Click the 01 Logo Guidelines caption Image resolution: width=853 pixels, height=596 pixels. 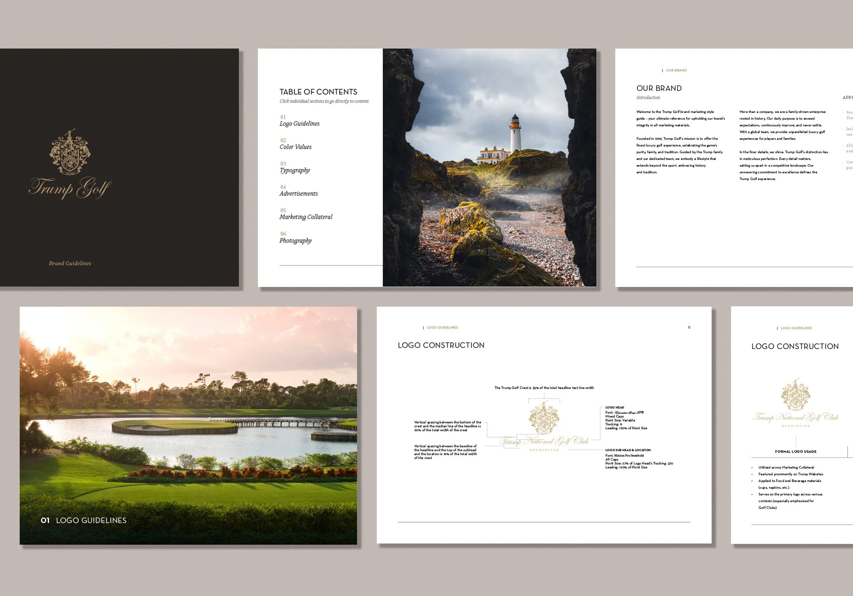[84, 520]
